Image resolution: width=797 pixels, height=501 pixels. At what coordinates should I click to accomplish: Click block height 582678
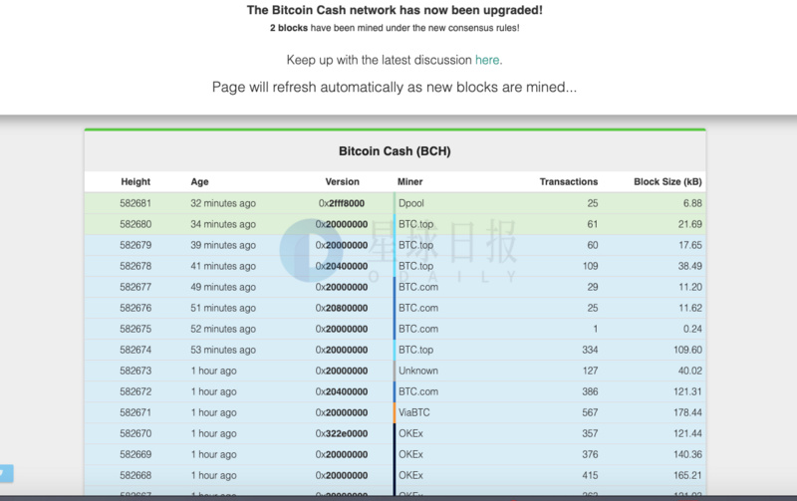pos(135,266)
